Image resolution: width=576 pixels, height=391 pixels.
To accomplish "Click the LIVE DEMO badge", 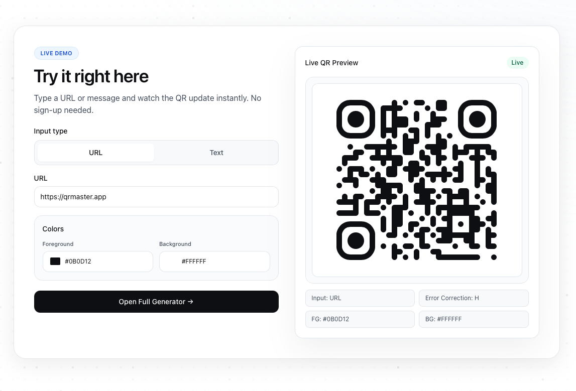I will [x=56, y=53].
